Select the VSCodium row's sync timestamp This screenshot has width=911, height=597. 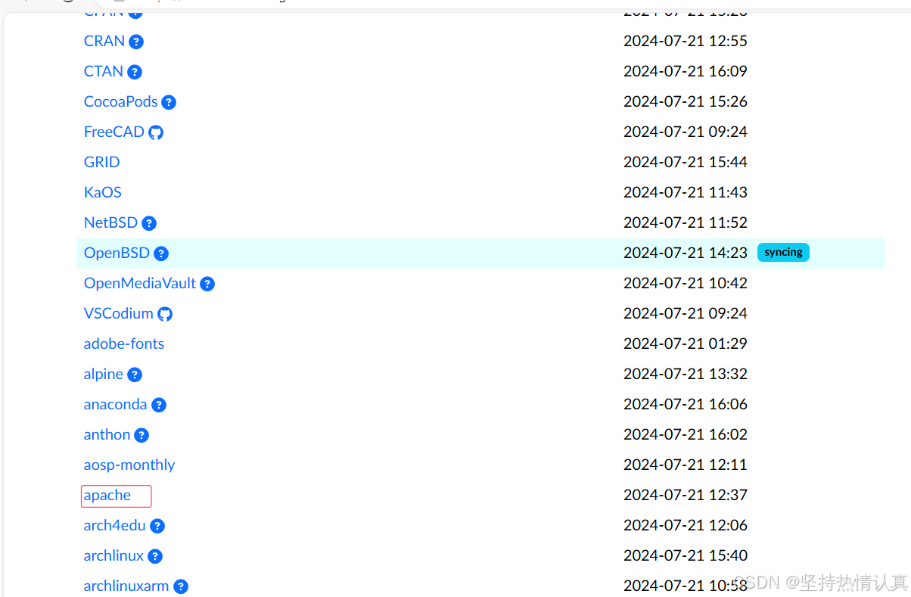click(x=686, y=313)
